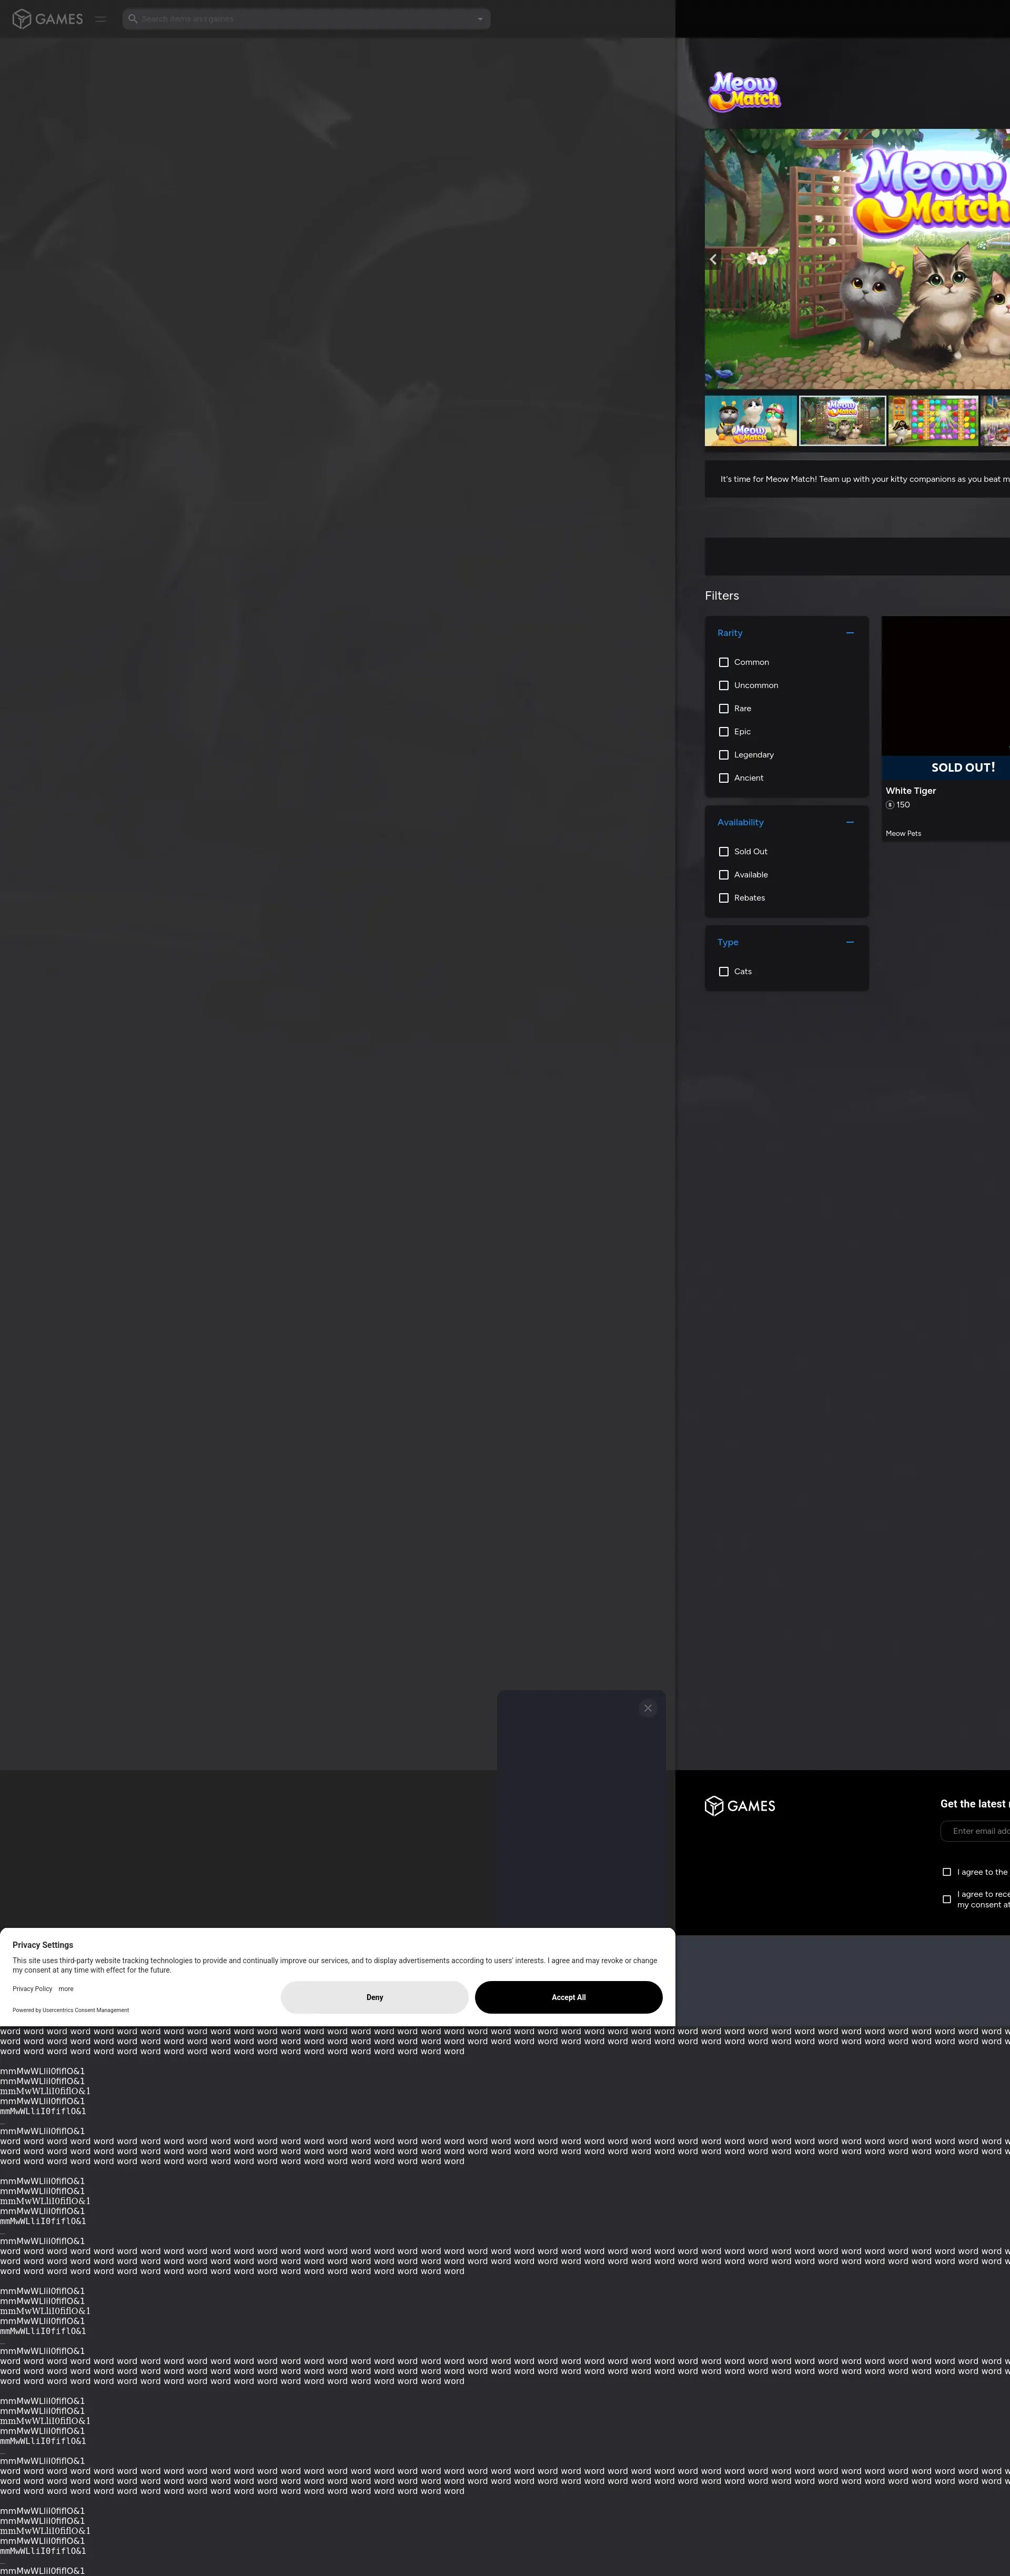The width and height of the screenshot is (1010, 2576).
Task: Click the GAMES logo in header
Action: coord(47,19)
